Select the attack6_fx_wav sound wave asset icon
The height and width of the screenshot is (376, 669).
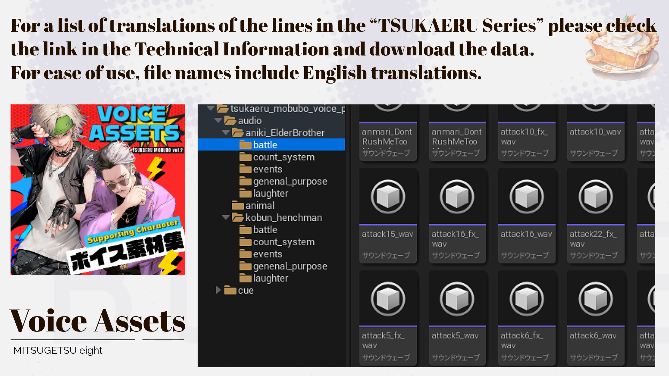coord(526,299)
